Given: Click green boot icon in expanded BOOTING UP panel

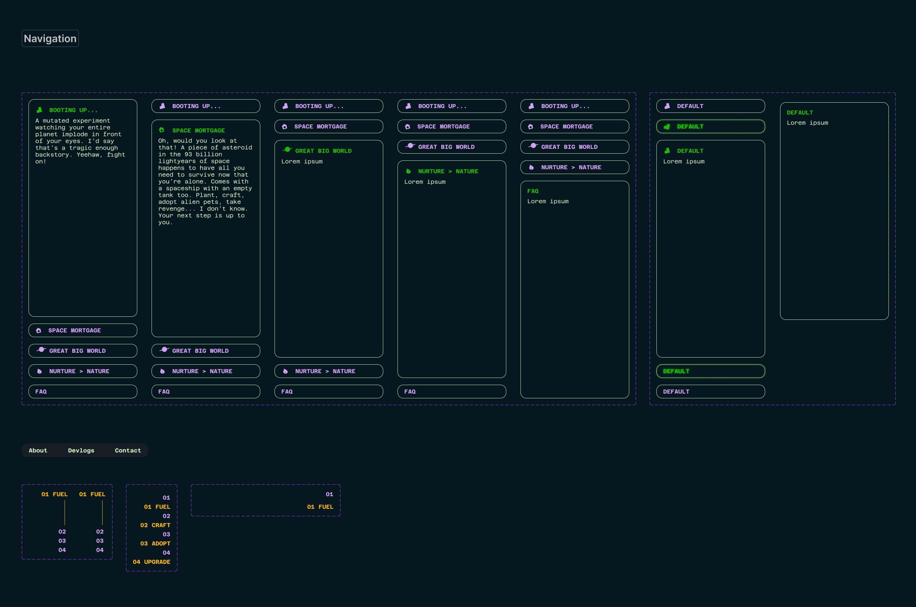Looking at the screenshot, I should pyautogui.click(x=39, y=110).
